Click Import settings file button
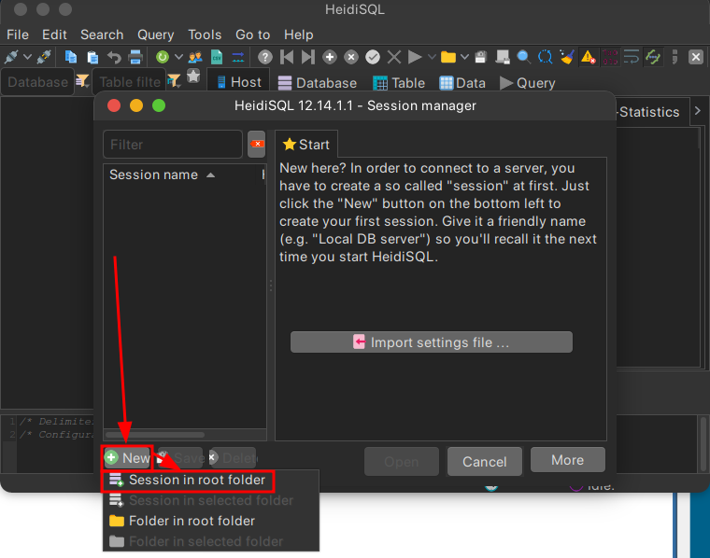The height and width of the screenshot is (558, 710). click(x=431, y=342)
